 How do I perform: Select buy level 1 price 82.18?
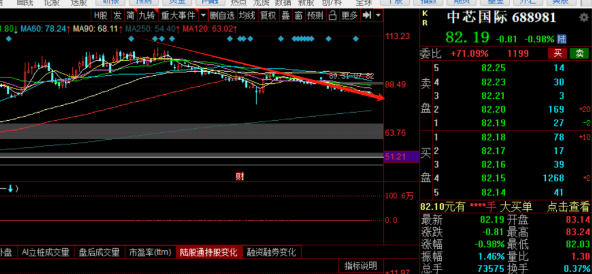493,137
